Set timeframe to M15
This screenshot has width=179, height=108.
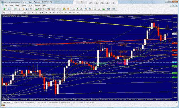[54, 13]
